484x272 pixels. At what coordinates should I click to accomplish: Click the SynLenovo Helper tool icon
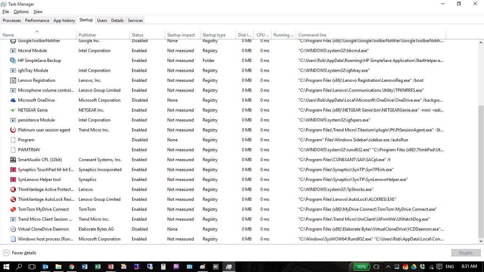tap(13, 180)
